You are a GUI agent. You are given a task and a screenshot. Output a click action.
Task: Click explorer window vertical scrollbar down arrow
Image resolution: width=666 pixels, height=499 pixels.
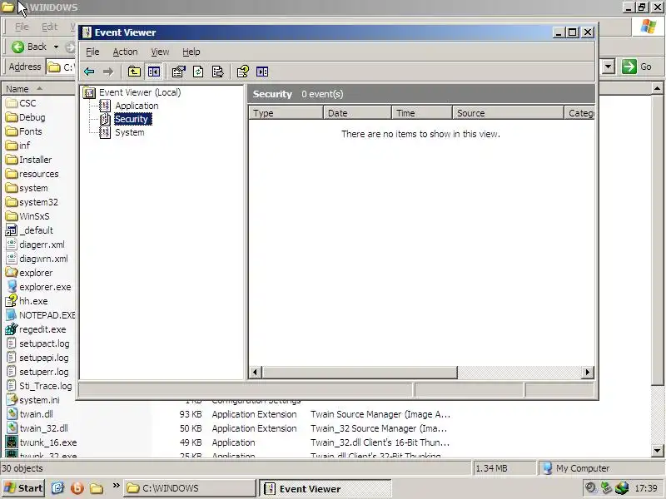coord(657,451)
